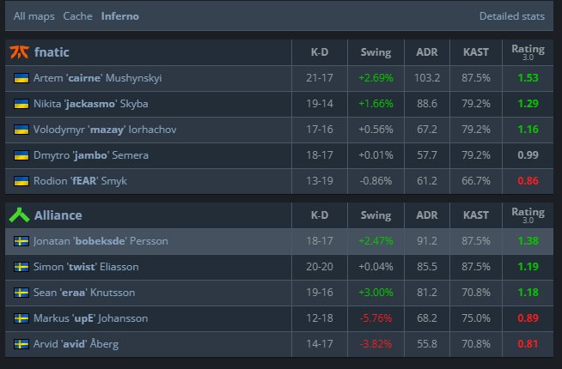
Task: Click the fnatic team logo
Action: point(19,52)
